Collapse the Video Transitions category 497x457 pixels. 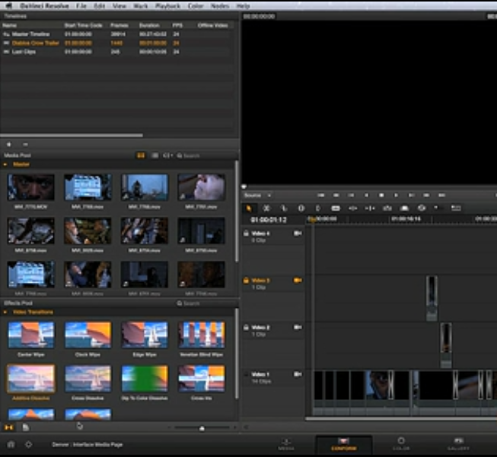pos(7,312)
